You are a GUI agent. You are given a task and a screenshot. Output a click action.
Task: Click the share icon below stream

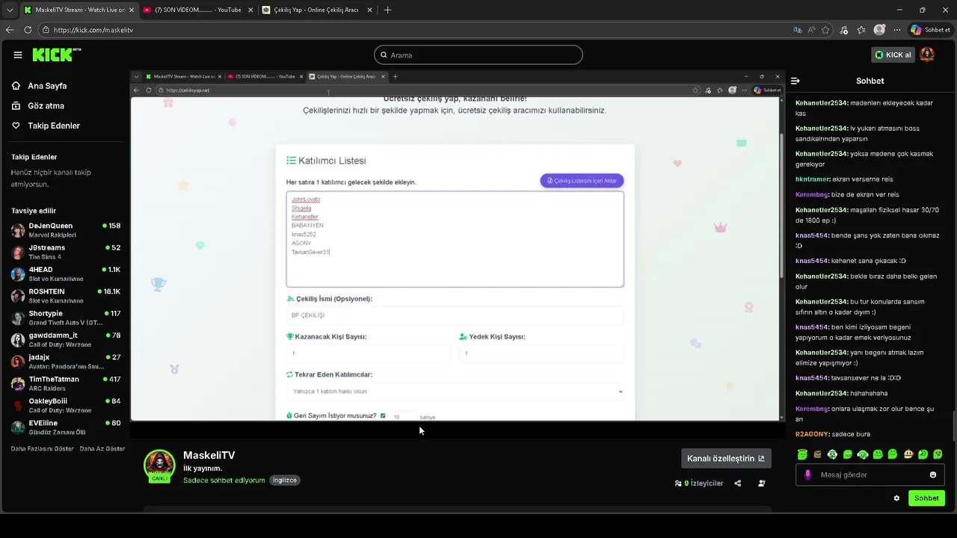click(738, 483)
